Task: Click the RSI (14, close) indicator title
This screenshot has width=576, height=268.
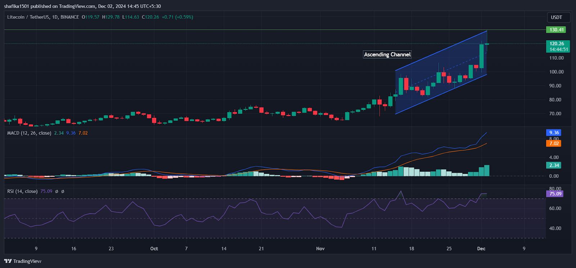Action: tap(22, 191)
